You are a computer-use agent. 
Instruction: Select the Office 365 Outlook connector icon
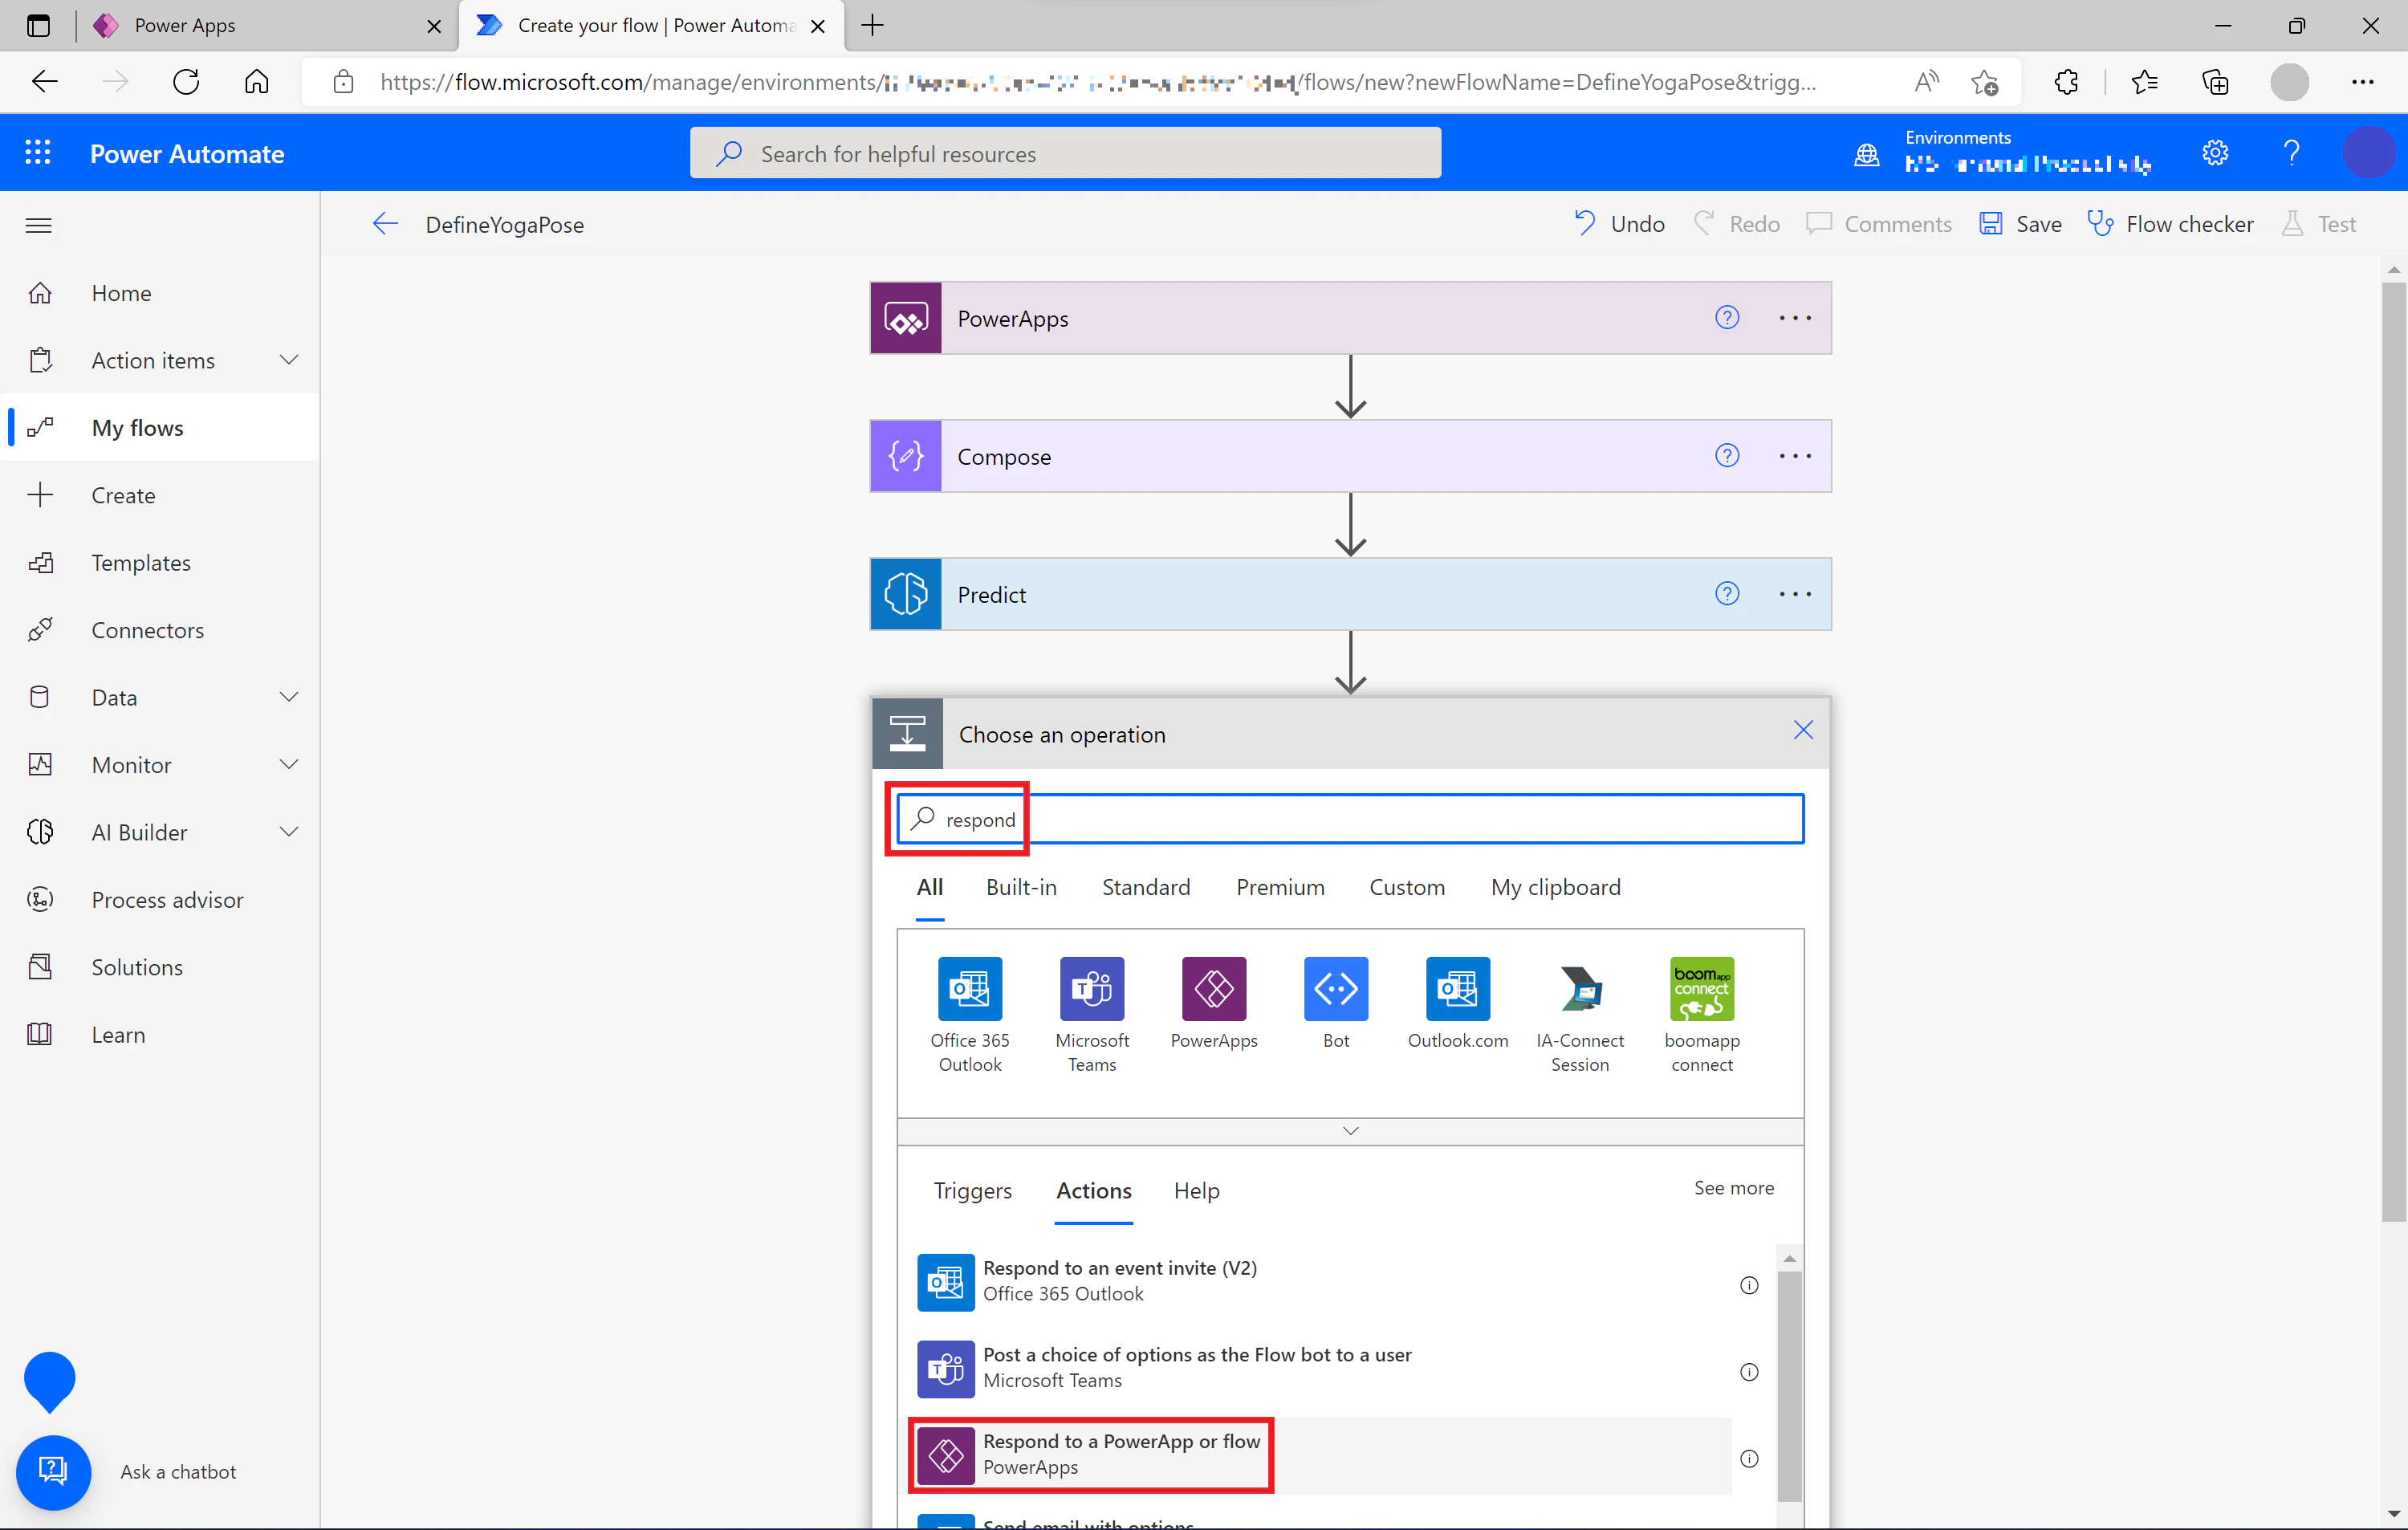pos(970,989)
